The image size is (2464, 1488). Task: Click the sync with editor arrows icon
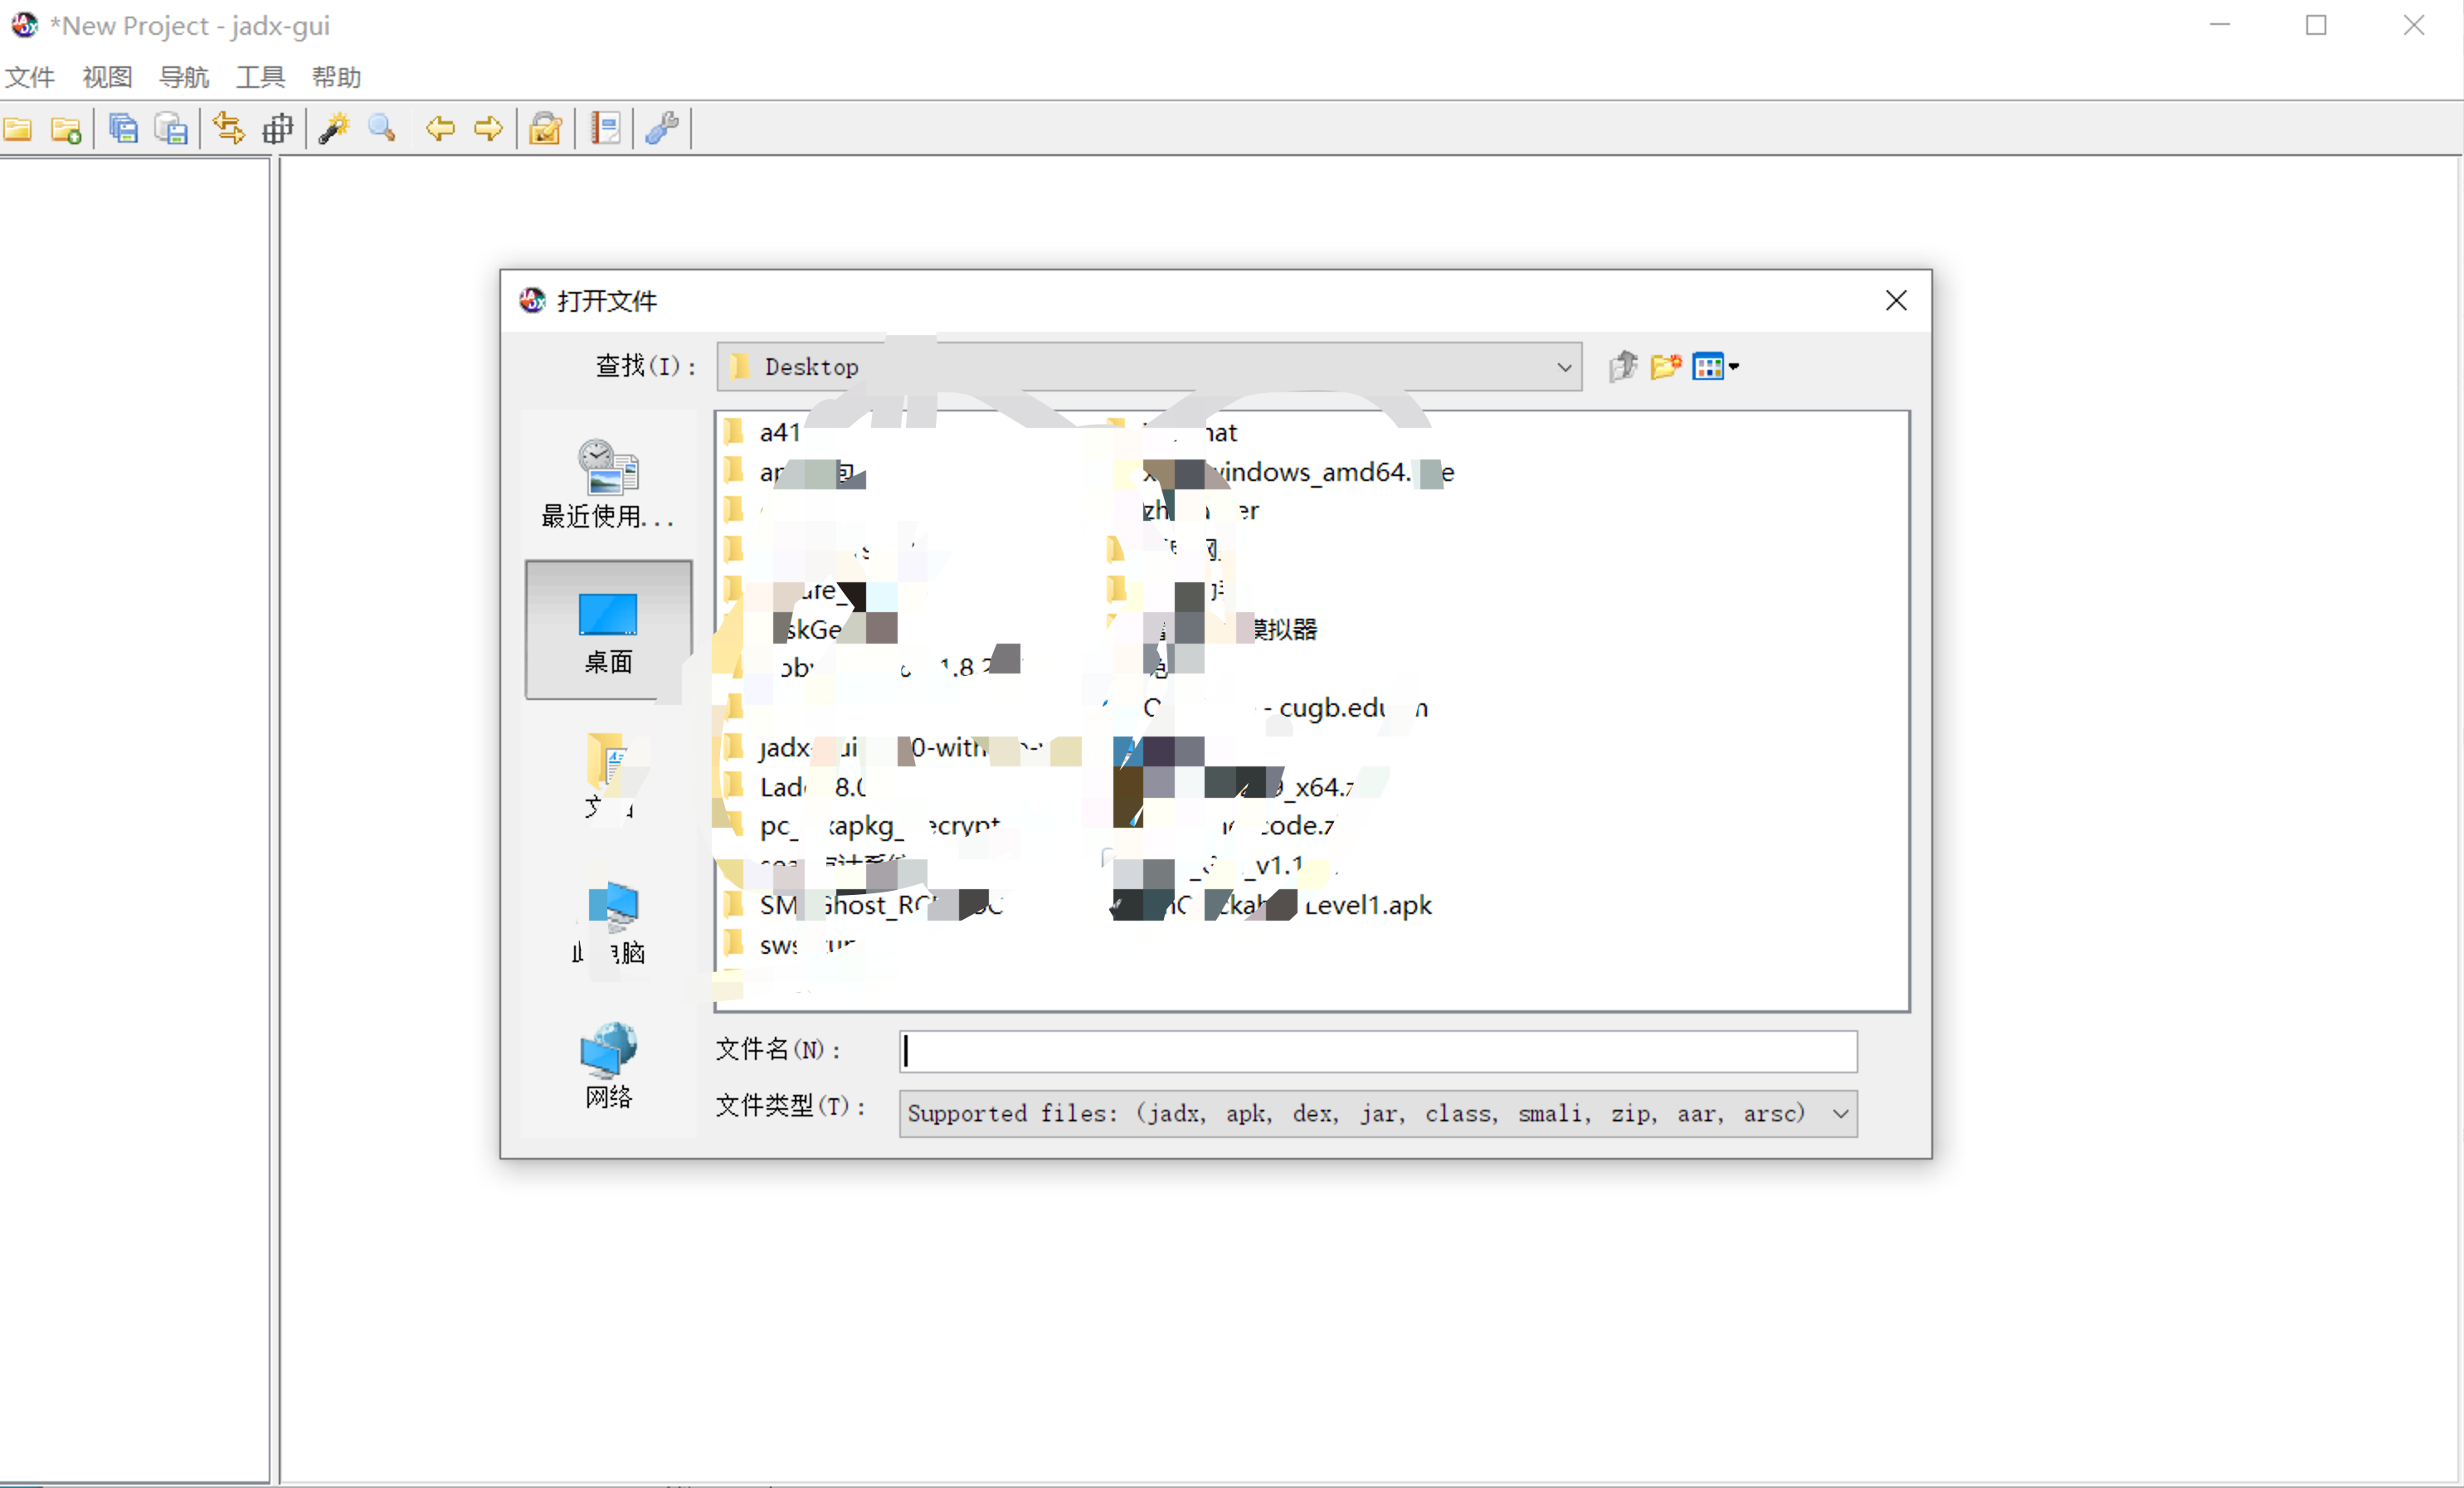click(x=229, y=129)
